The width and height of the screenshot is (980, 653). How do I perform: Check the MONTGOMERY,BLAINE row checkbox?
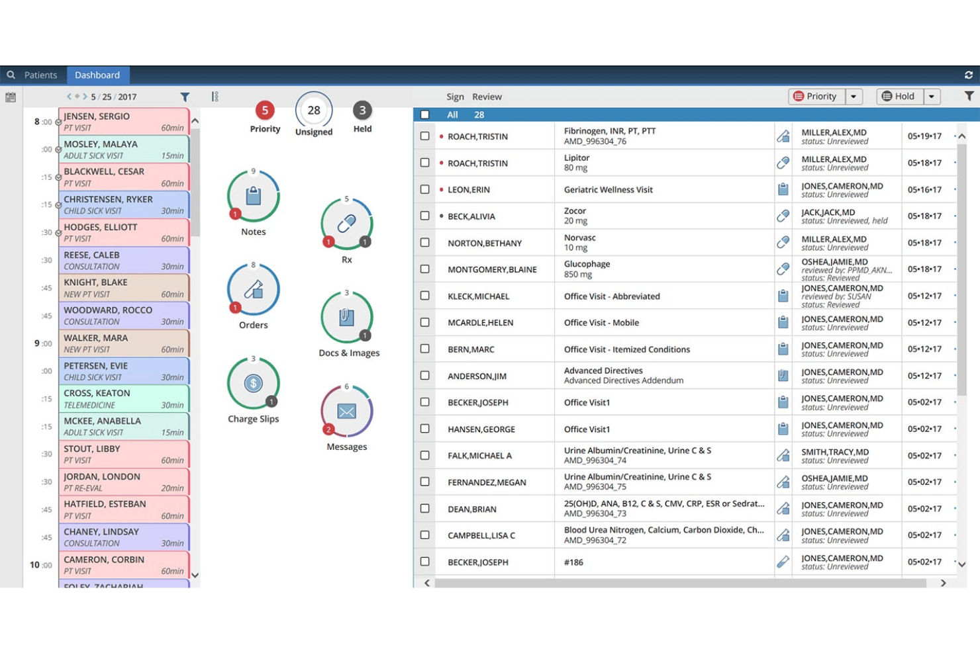424,269
